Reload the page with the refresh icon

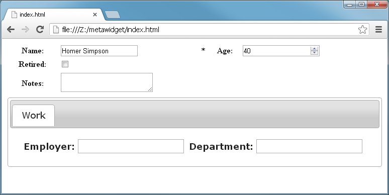click(x=40, y=29)
